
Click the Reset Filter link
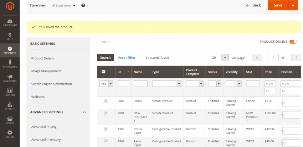click(127, 58)
